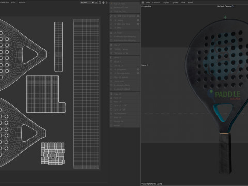Click fourth icon right of Project dropdown

[x=107, y=3]
